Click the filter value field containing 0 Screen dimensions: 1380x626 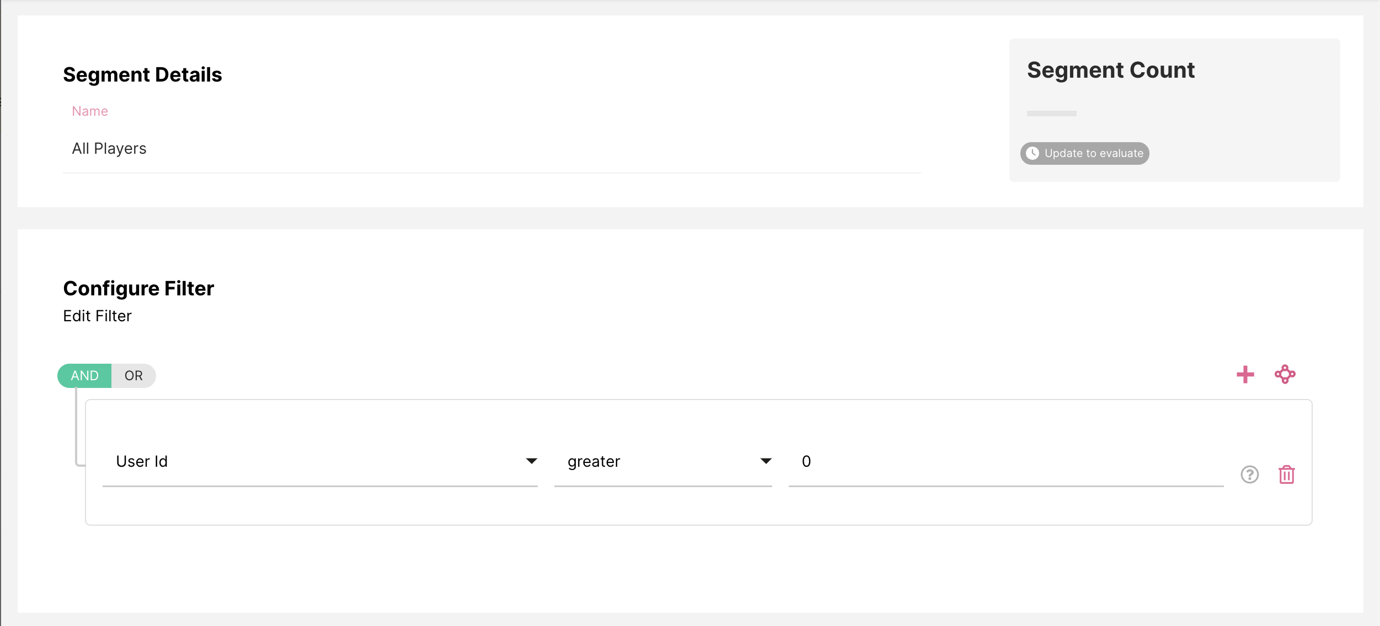1005,462
